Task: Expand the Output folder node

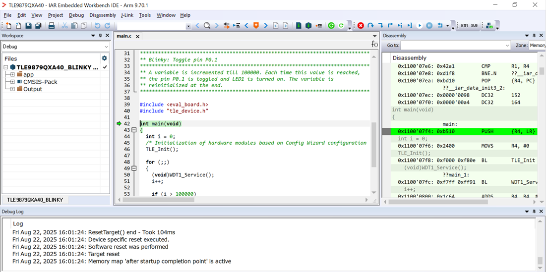Action: (12, 89)
